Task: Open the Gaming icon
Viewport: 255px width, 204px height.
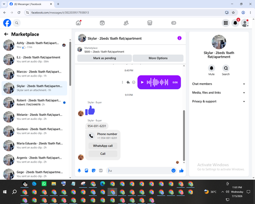Action: [173, 23]
